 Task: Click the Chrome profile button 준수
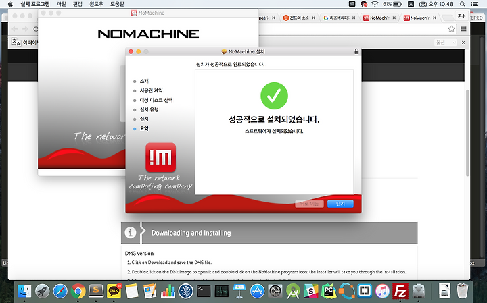tap(461, 16)
